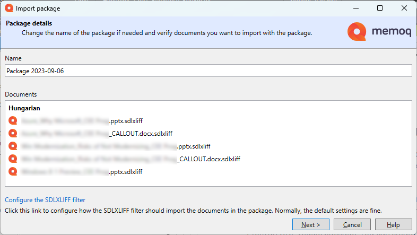Open the Help button
The image size is (417, 235).
393,224
